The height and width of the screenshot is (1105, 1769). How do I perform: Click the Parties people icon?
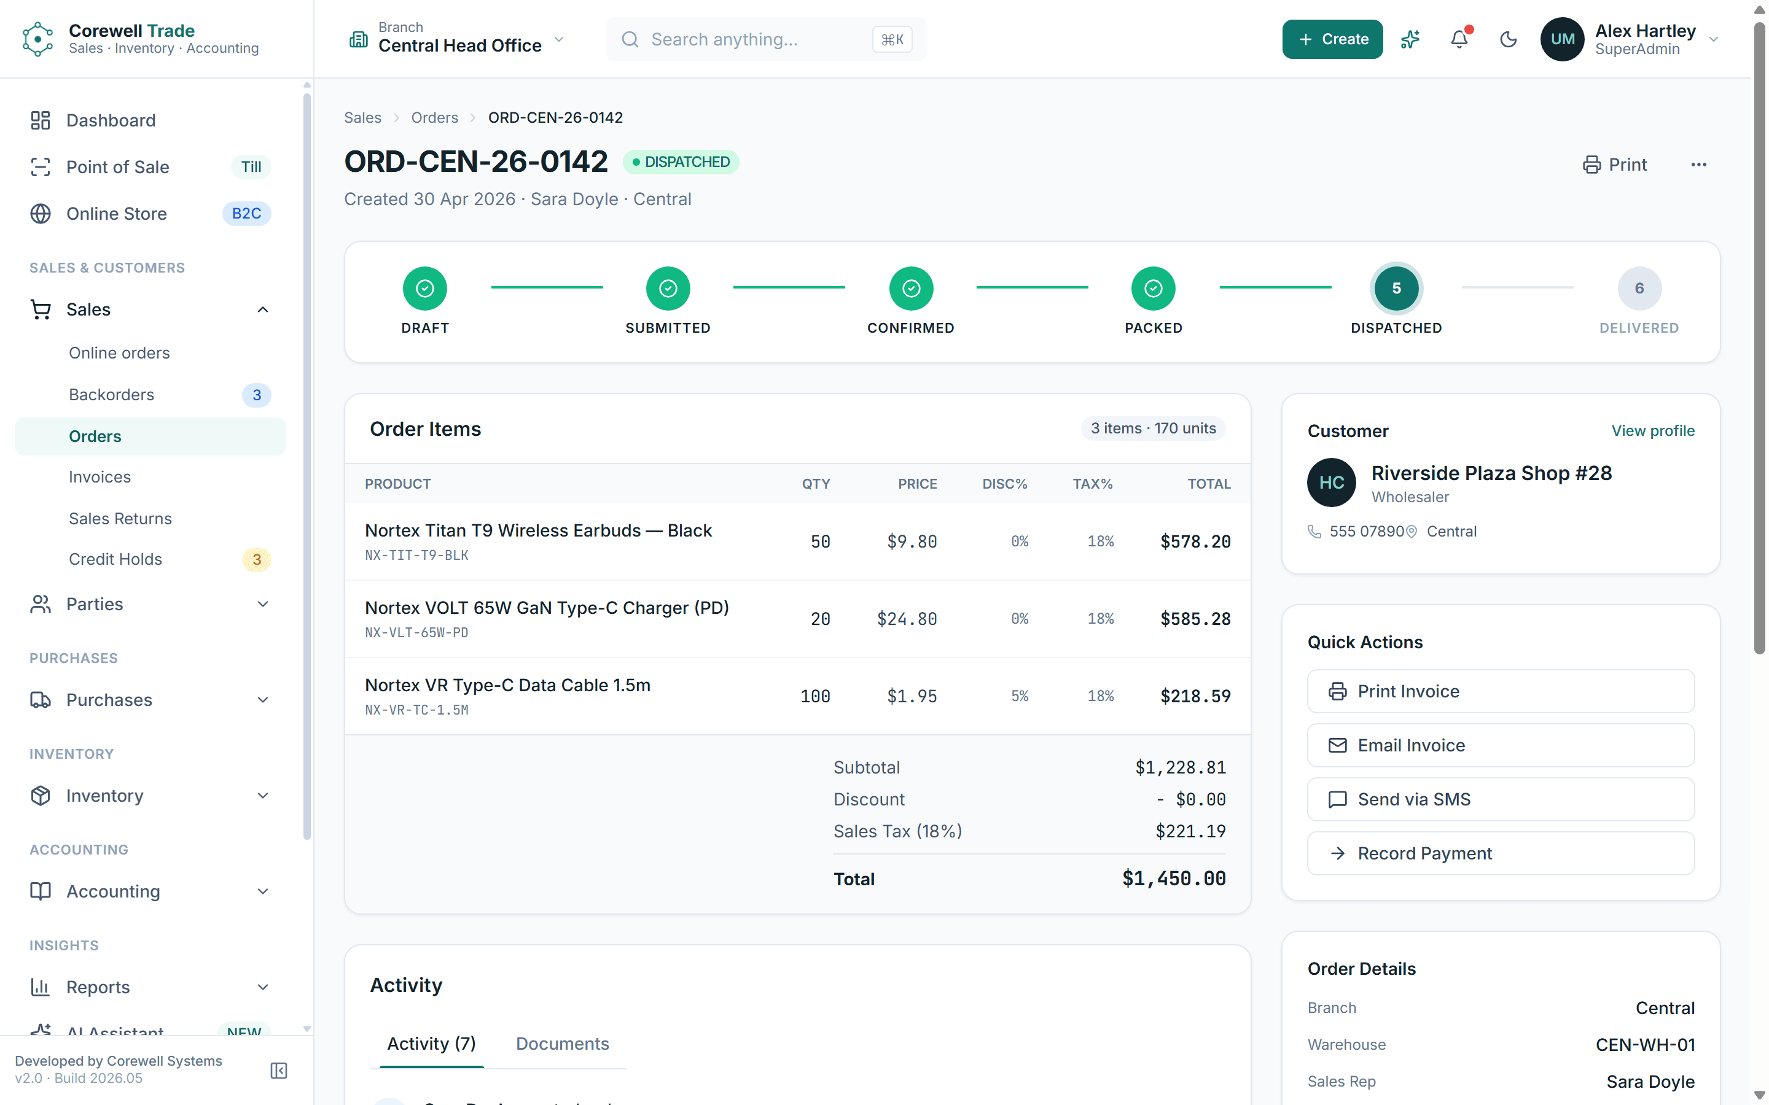pyautogui.click(x=41, y=605)
